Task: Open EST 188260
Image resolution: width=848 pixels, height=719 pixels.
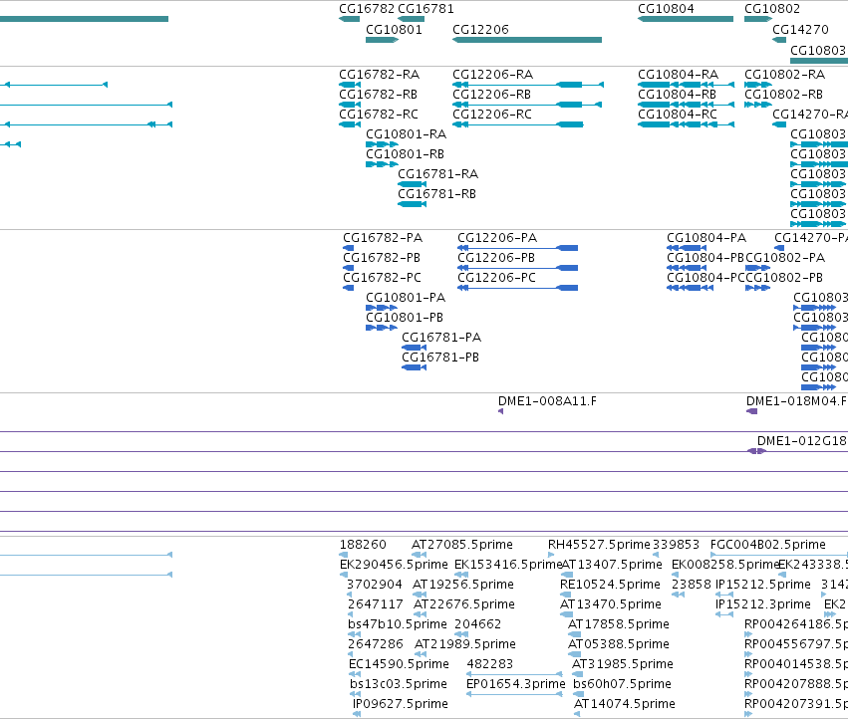Action: (363, 545)
